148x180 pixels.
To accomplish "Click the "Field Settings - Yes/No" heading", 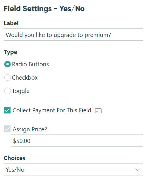I will point(44,9).
